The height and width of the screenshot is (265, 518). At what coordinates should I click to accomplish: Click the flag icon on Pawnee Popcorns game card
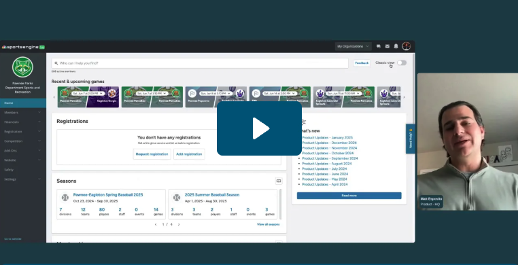192,93
